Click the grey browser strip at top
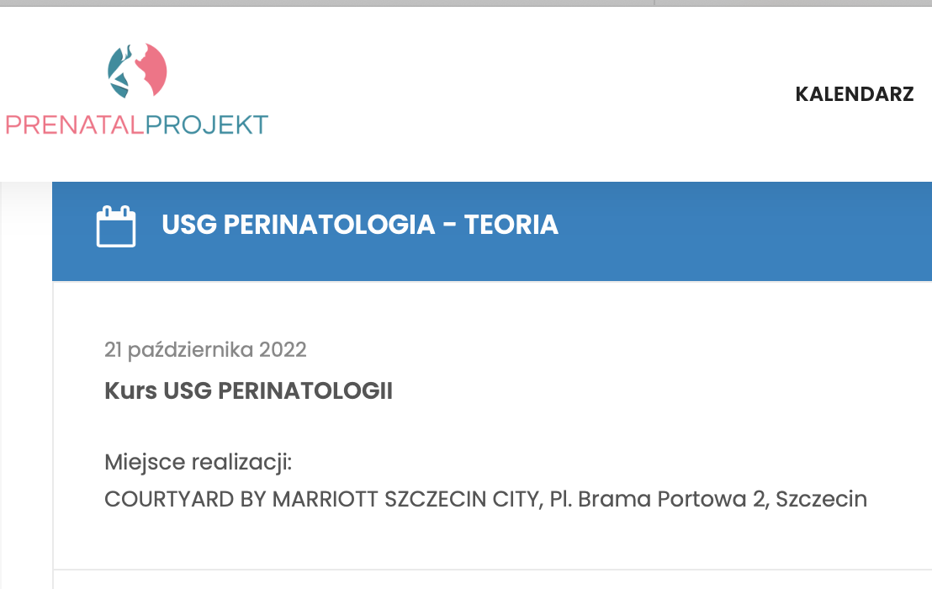The width and height of the screenshot is (932, 589). coord(466,3)
